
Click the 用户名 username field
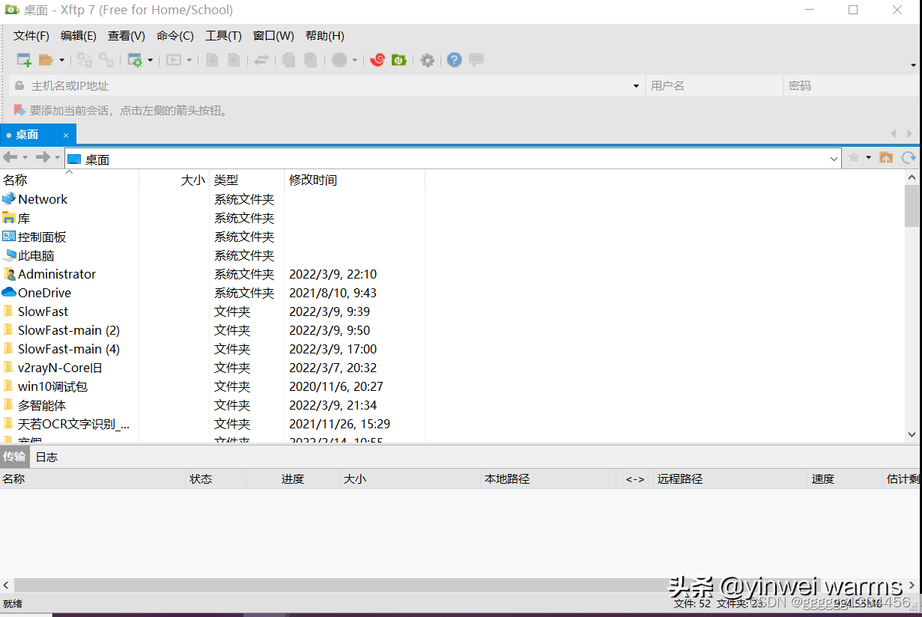(x=715, y=86)
